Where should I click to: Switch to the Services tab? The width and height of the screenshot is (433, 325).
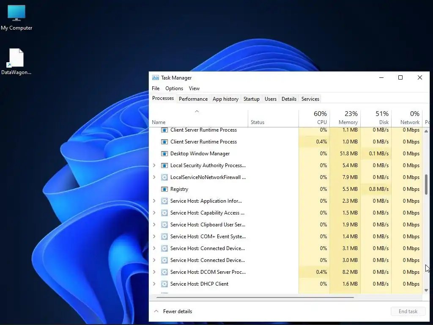point(310,99)
